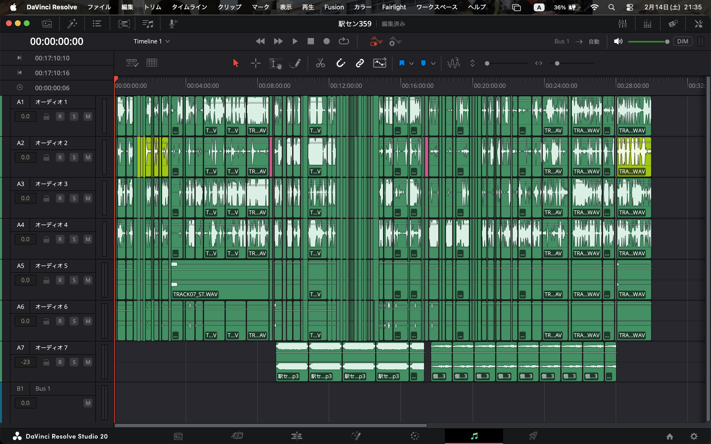Viewport: 711px width, 444px height.
Task: Toggle snapping magnet icon
Action: click(340, 63)
